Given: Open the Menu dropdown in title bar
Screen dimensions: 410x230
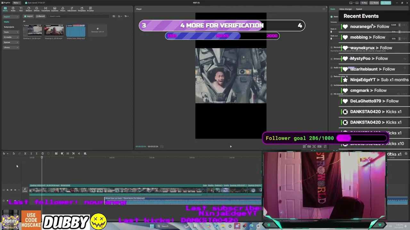Looking at the screenshot, I should (16, 3).
